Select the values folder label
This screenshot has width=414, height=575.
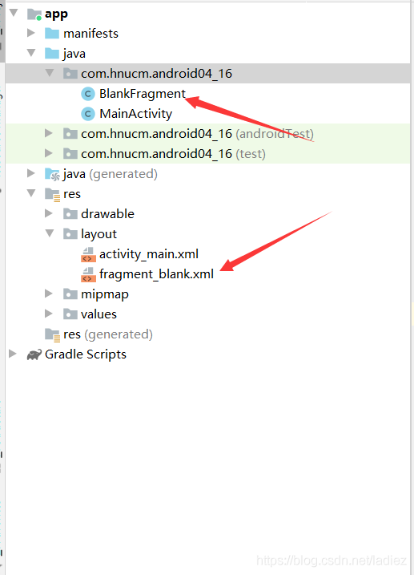coord(98,314)
